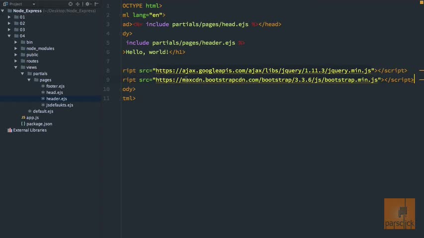Expand folder 02
The width and height of the screenshot is (424, 238).
click(9, 23)
